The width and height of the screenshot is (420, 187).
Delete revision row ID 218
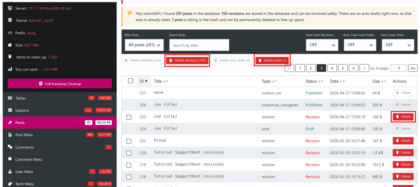coord(403,176)
